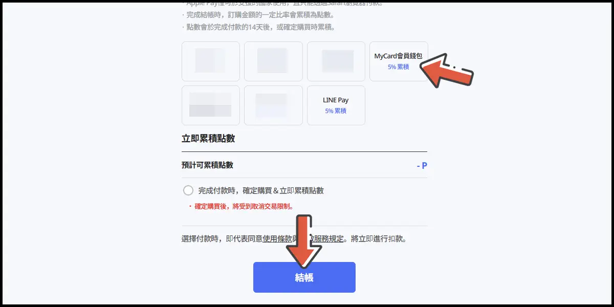Click the 5% 累積 text under MyCard會員錢包
614x307 pixels.
(399, 67)
